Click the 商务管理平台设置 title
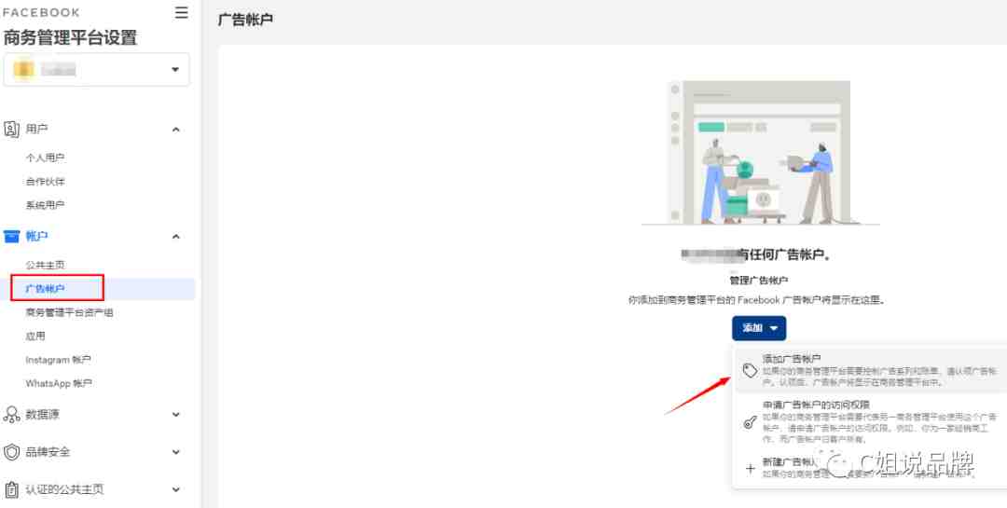The height and width of the screenshot is (508, 1007). tap(70, 38)
